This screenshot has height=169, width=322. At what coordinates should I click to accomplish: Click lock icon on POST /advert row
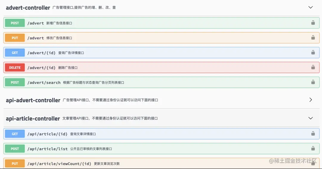point(313,23)
